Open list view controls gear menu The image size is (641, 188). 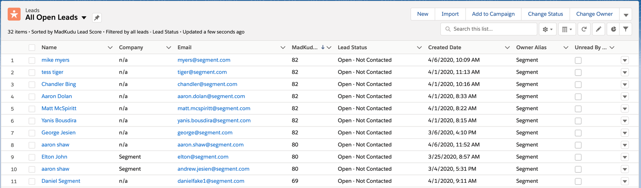pyautogui.click(x=547, y=29)
